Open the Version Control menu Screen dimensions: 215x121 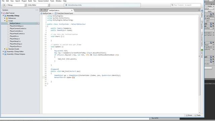[43, 1]
